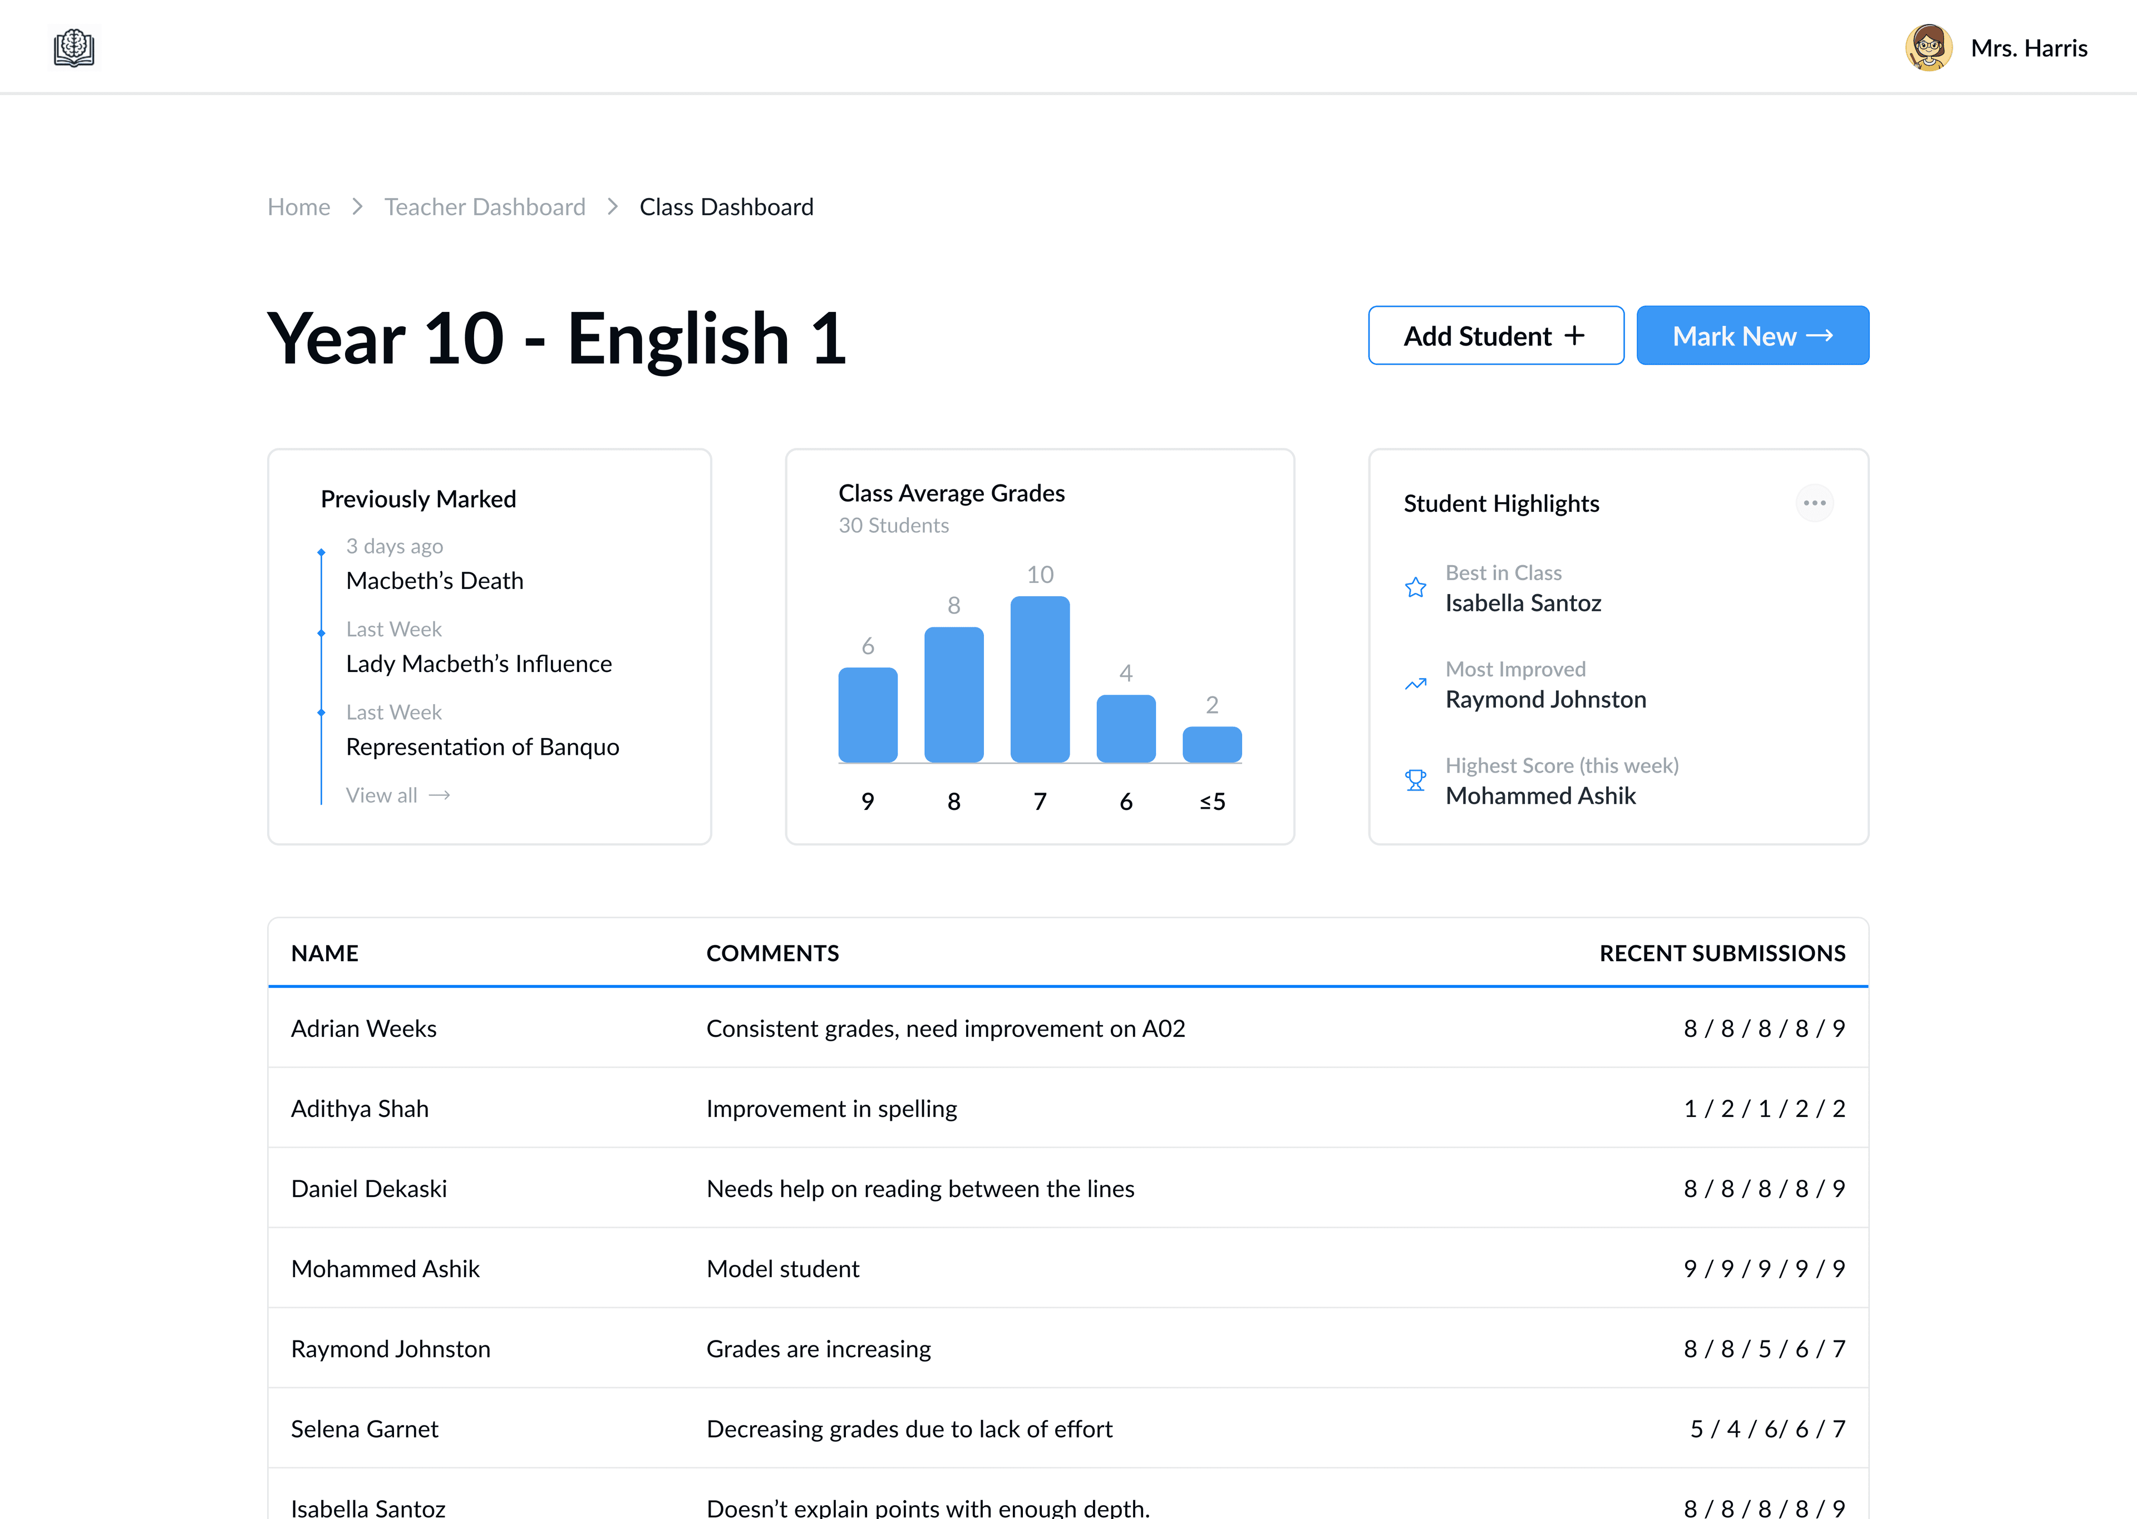Image resolution: width=2137 pixels, height=1519 pixels.
Task: Select the tallest bar showing 10 students
Action: [x=1040, y=678]
